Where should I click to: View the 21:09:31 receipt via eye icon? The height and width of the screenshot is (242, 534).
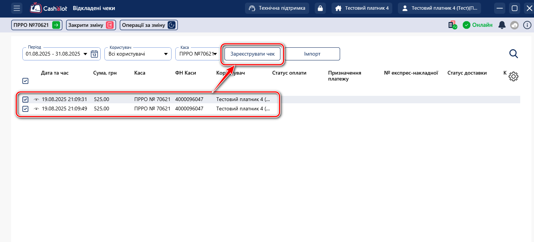coord(36,100)
